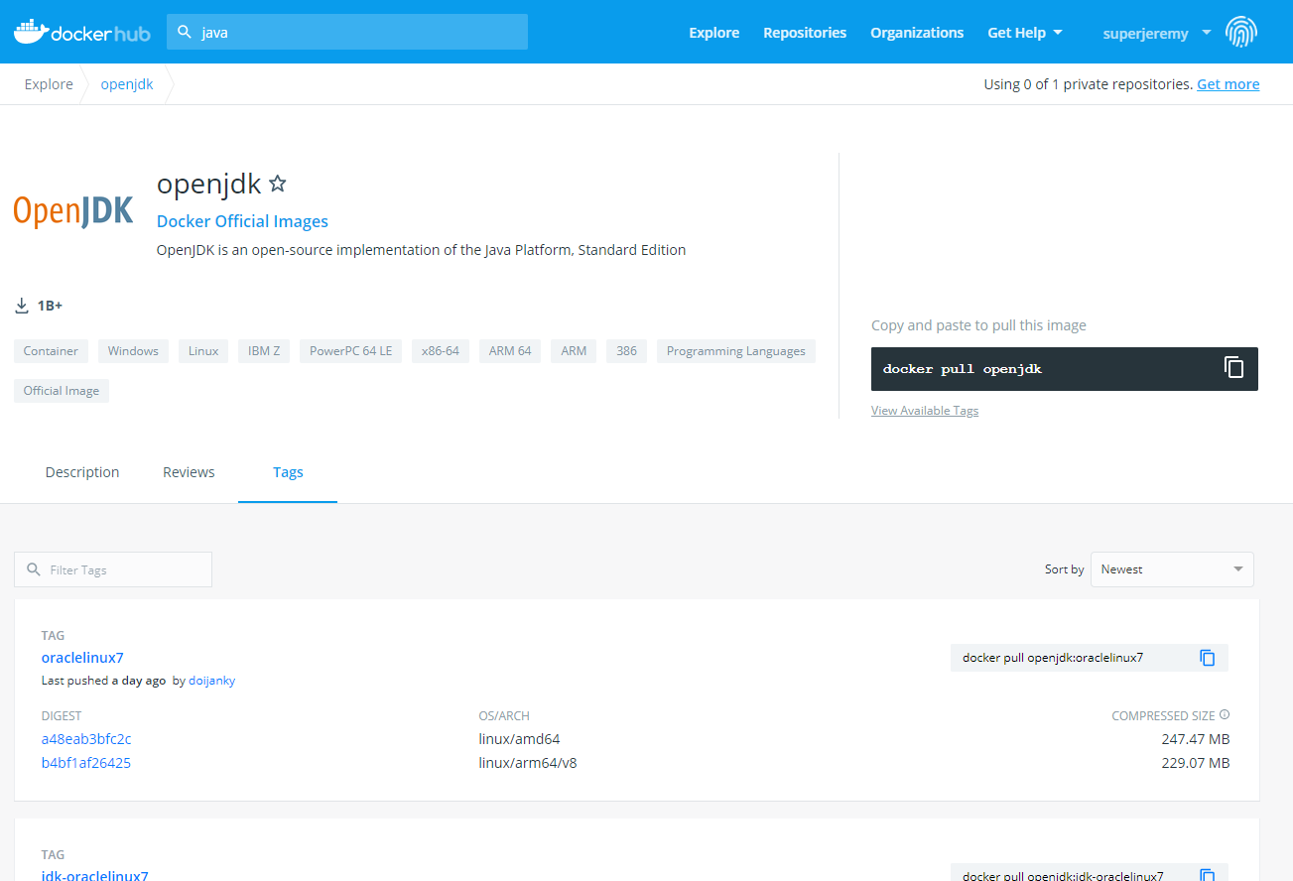
Task: Switch to the Description tab
Action: pos(82,472)
